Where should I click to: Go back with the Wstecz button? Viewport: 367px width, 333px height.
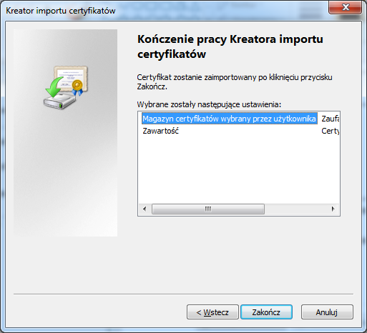[212, 312]
